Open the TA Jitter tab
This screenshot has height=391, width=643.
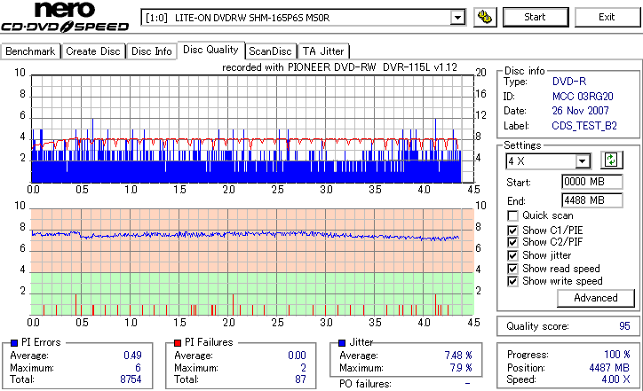coord(323,51)
